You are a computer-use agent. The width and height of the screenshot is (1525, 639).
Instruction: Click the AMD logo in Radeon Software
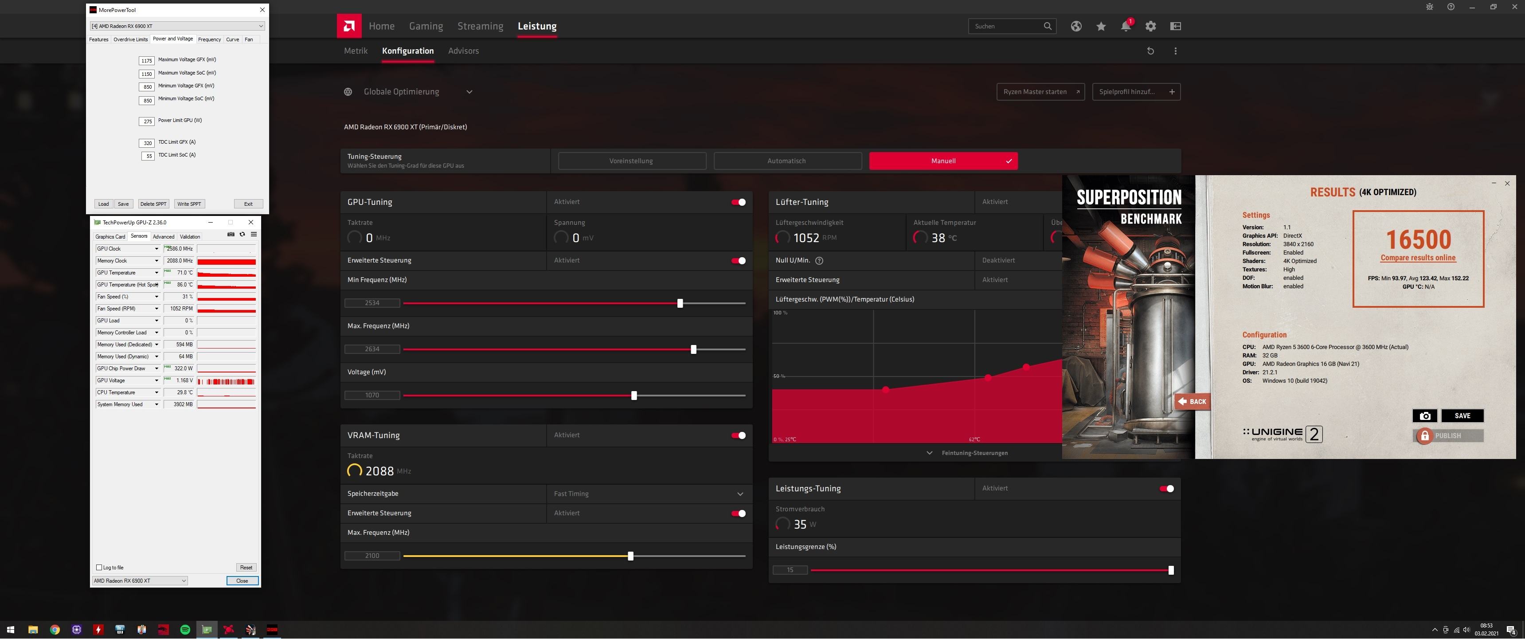coord(349,26)
